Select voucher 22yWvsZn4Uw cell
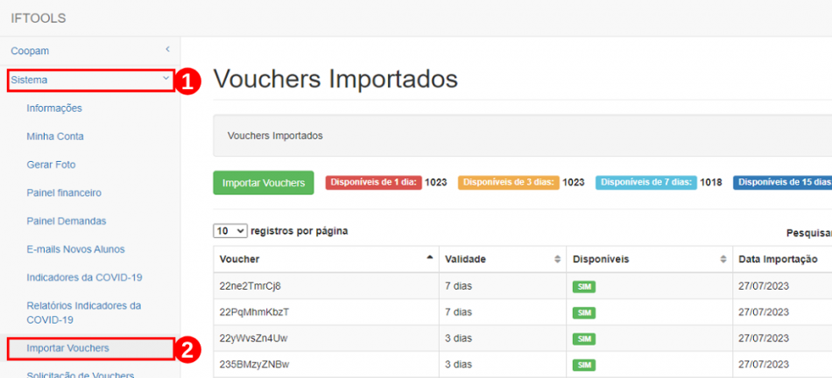 coord(326,338)
